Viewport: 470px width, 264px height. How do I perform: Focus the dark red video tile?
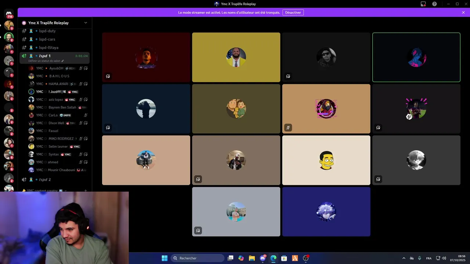[x=146, y=57]
